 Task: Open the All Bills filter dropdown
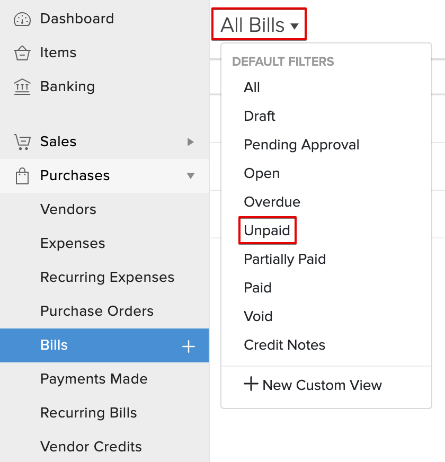[259, 24]
